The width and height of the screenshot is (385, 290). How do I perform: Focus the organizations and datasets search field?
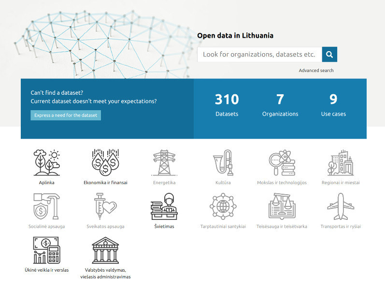(x=259, y=55)
